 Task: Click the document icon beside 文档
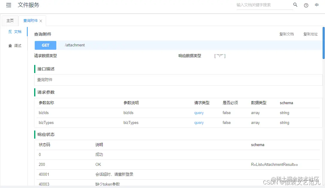(x=10, y=32)
